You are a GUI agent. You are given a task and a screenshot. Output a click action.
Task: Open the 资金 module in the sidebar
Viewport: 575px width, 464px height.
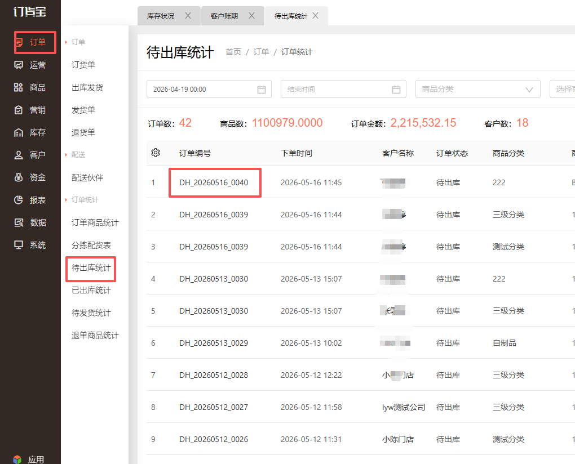[x=30, y=177]
